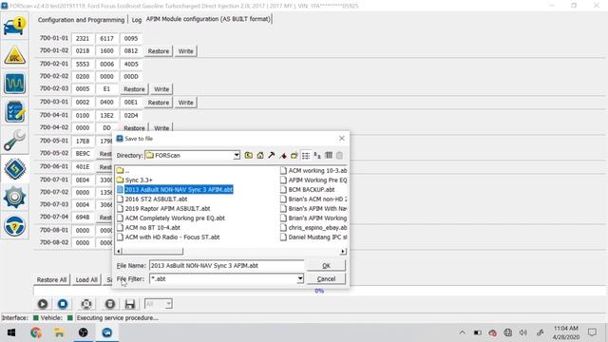
Task: Click the File Name input field
Action: click(227, 266)
